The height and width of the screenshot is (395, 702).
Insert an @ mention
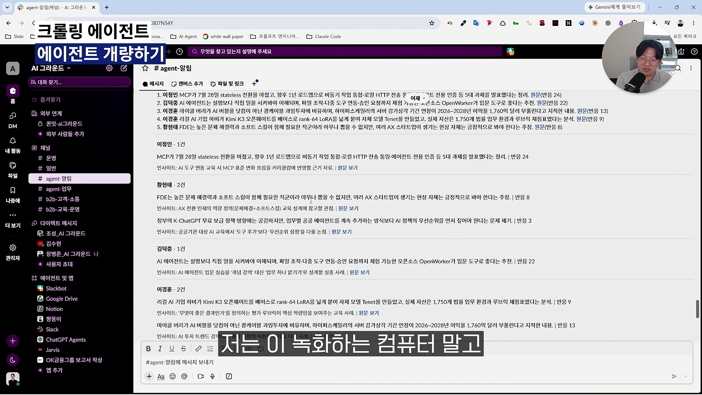click(184, 376)
